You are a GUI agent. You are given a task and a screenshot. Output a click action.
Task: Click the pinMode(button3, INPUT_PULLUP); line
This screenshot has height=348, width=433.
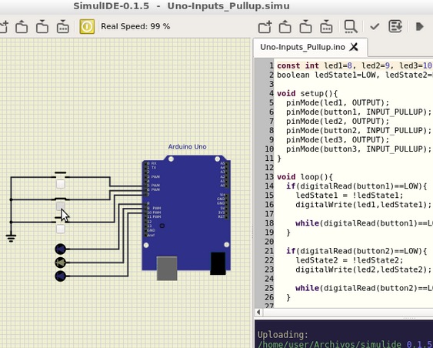tap(358, 149)
